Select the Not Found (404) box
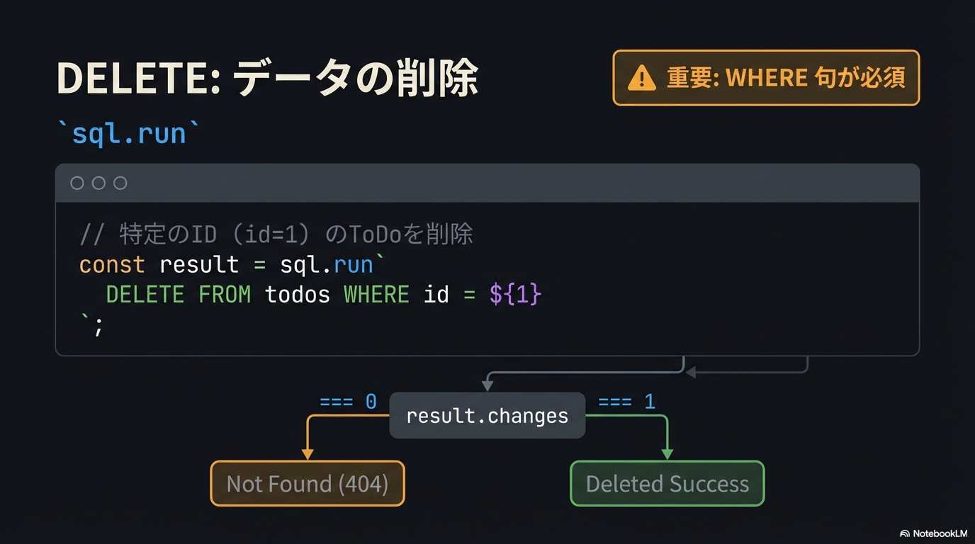975x544 pixels. pos(308,484)
